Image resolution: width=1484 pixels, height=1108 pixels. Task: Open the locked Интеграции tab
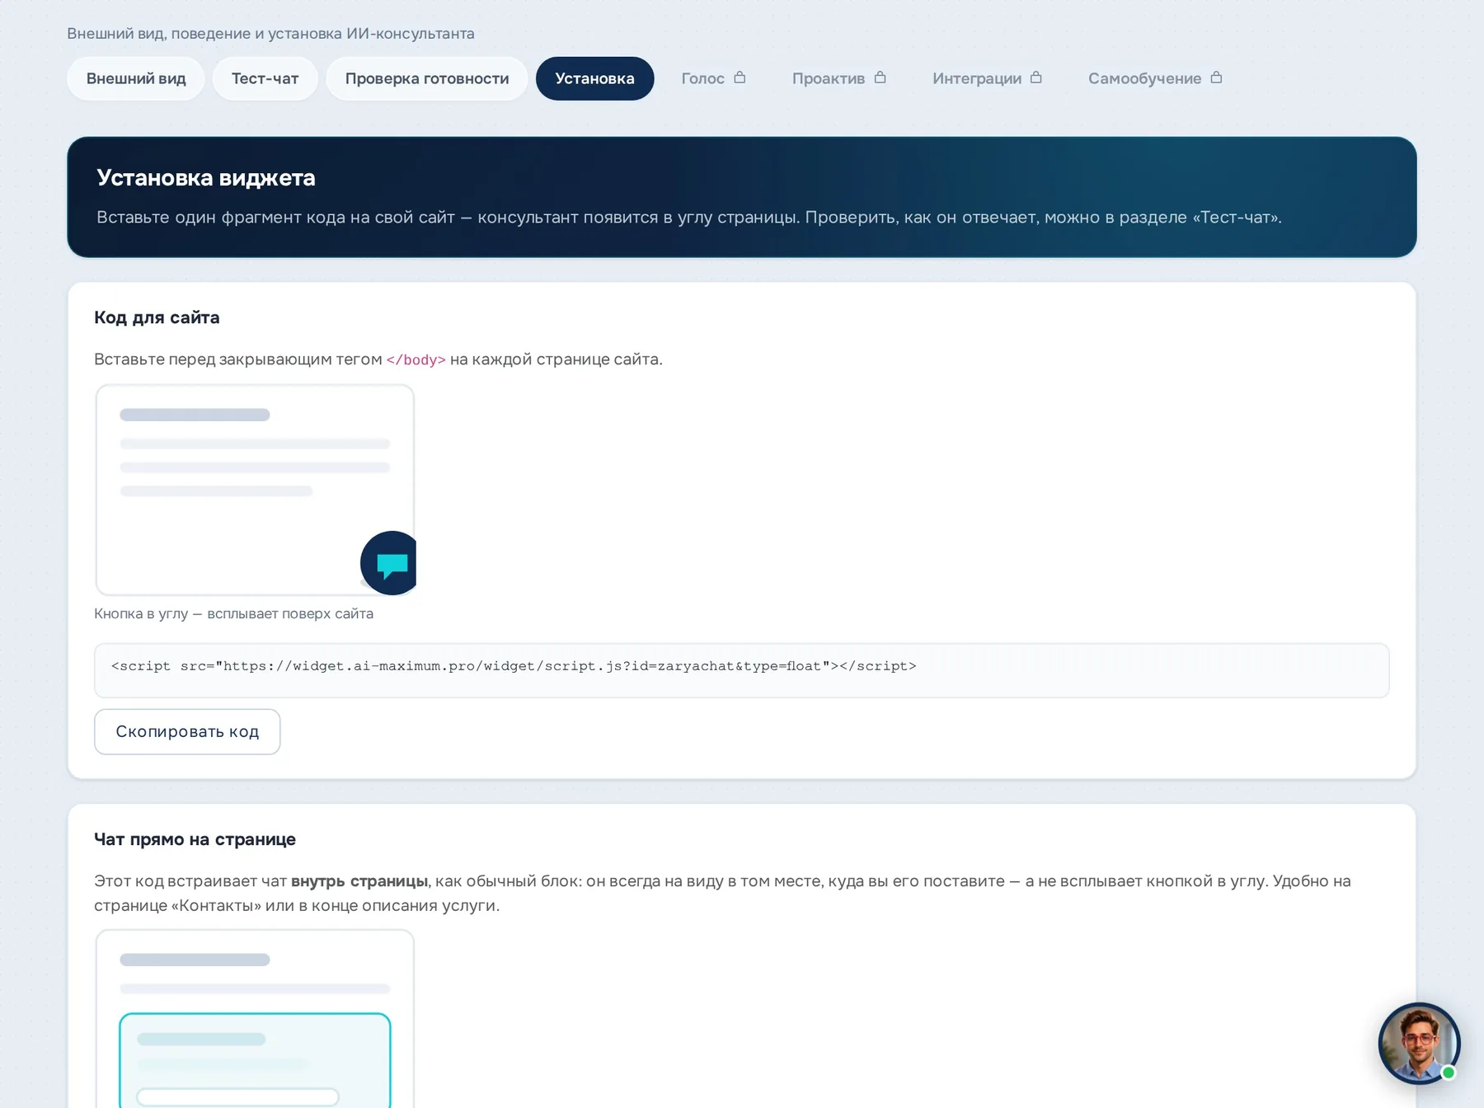point(987,78)
